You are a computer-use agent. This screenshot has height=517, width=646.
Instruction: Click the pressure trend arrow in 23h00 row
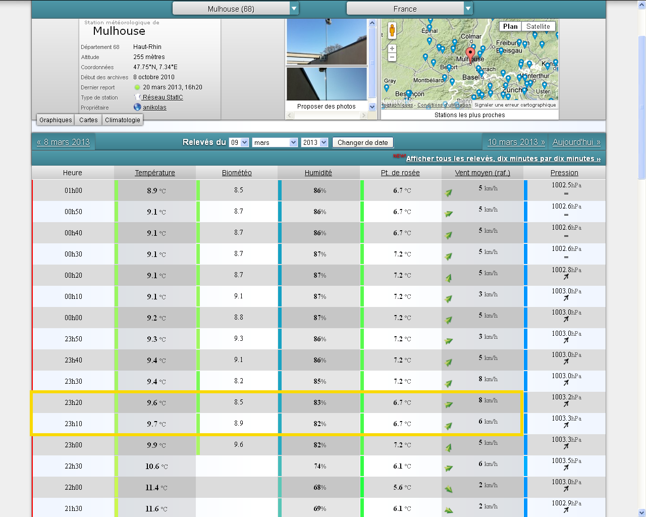click(566, 447)
